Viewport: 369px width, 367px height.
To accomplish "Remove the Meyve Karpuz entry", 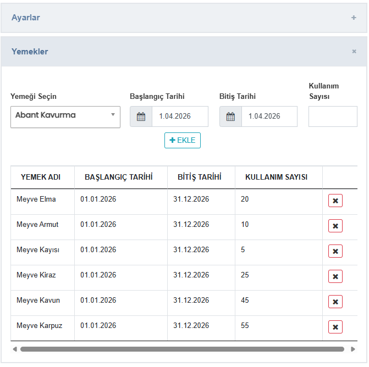I will (x=335, y=327).
